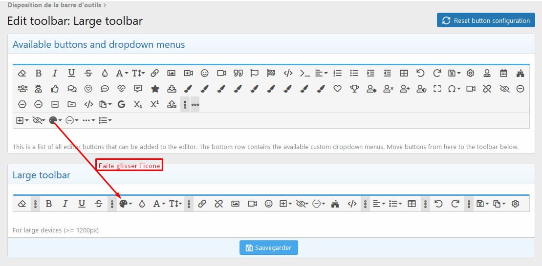Click the solid star icon
The width and height of the screenshot is (542, 266).
[x=155, y=89]
